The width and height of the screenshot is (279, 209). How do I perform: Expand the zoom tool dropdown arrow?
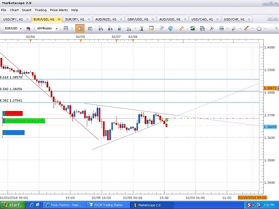135,29
